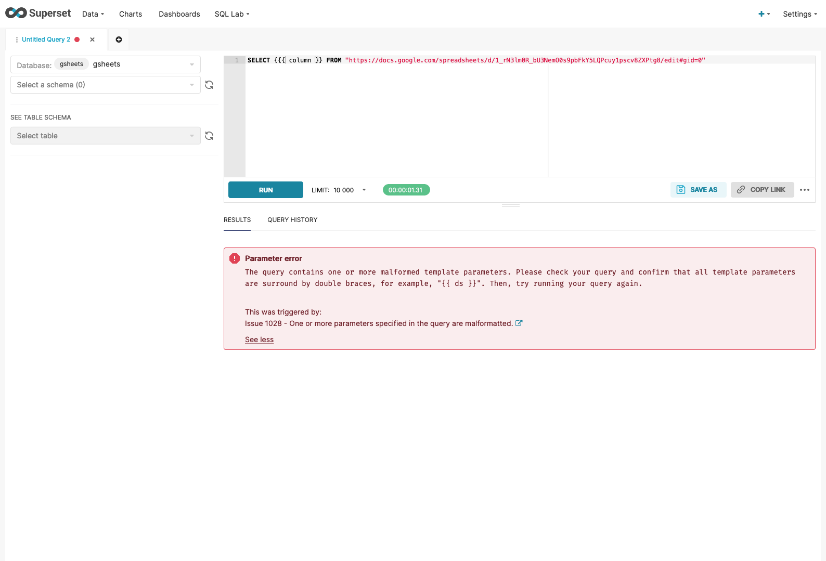Open Issue 1028 external link icon
This screenshot has width=826, height=561.
click(x=519, y=323)
